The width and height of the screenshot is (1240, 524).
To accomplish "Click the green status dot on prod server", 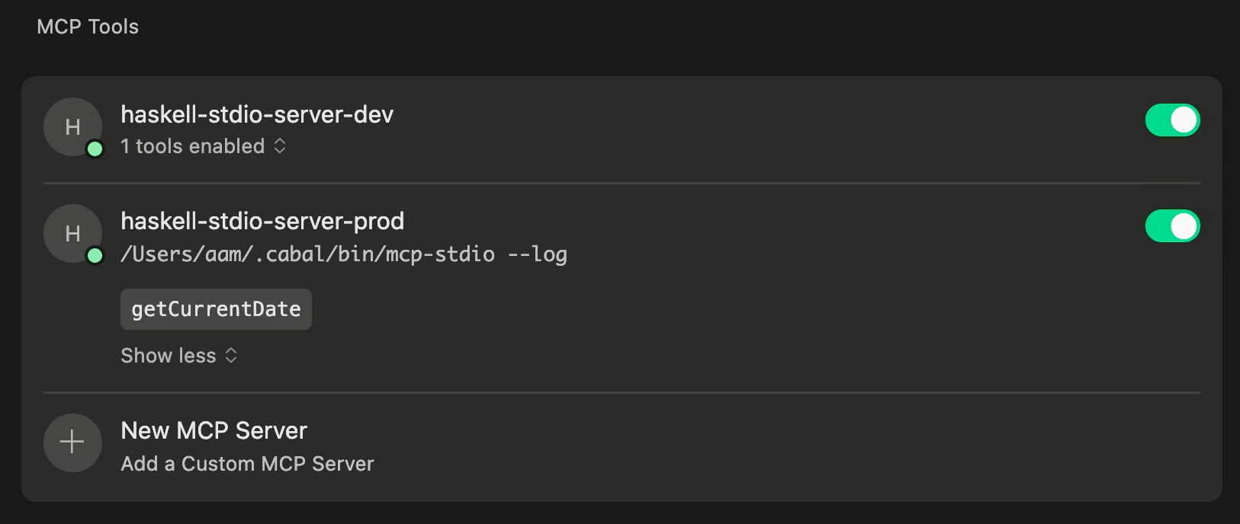I will [x=95, y=257].
